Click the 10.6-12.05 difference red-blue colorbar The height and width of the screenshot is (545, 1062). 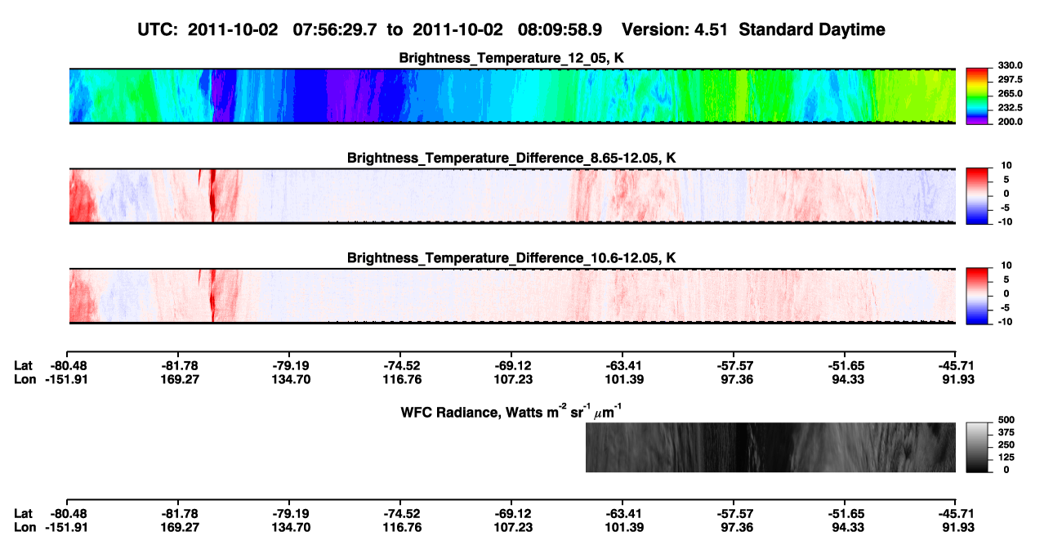click(979, 294)
